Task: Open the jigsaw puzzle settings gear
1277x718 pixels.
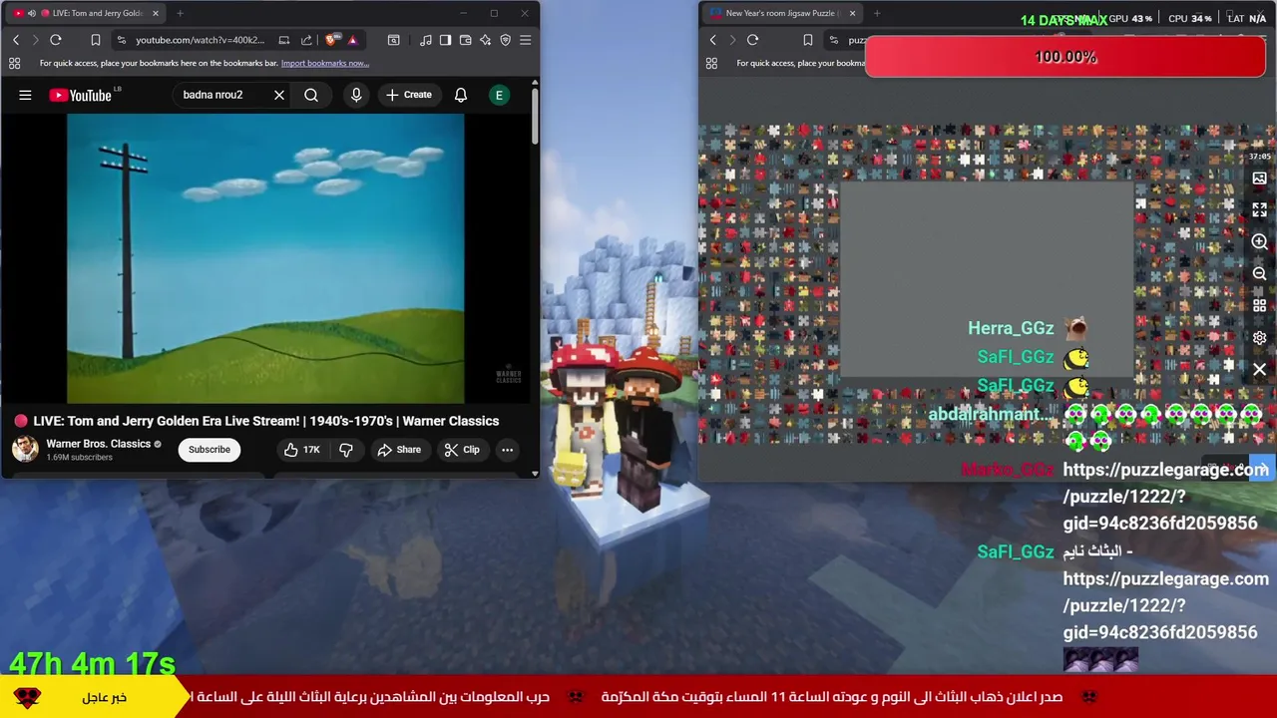Action: tap(1259, 338)
